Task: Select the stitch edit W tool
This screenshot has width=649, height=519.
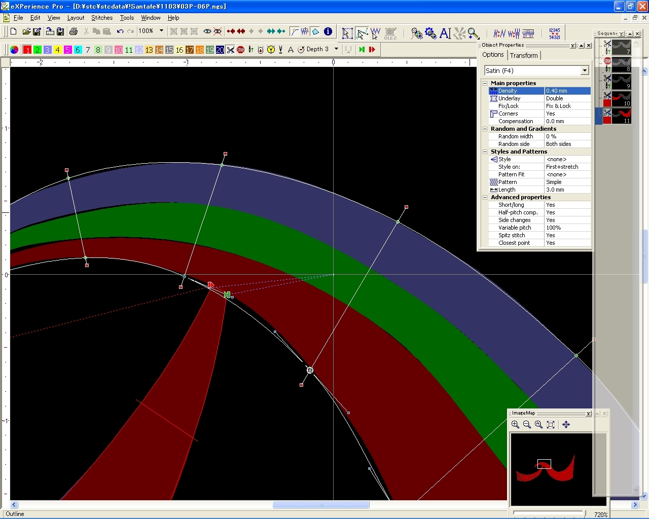Action: click(375, 33)
